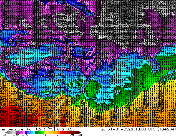Screen dimensions: 176x136
Task: Click the "-22" legend value
Action: click(16, 135)
